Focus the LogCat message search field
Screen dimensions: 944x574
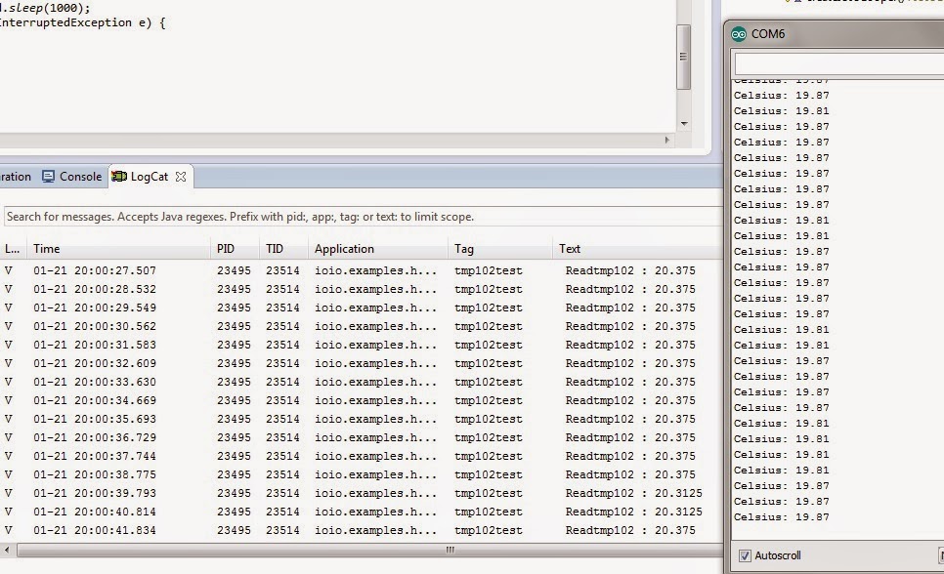pyautogui.click(x=363, y=217)
